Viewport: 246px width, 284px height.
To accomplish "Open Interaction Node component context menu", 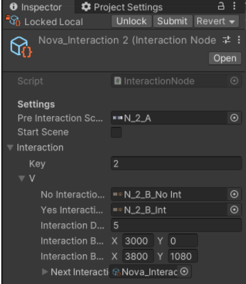I will pyautogui.click(x=239, y=40).
